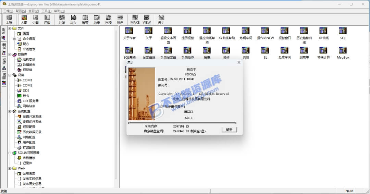Viewport: 370px width, 194px height.
Task: Select the 报表 picture icon
Action: coord(207,53)
